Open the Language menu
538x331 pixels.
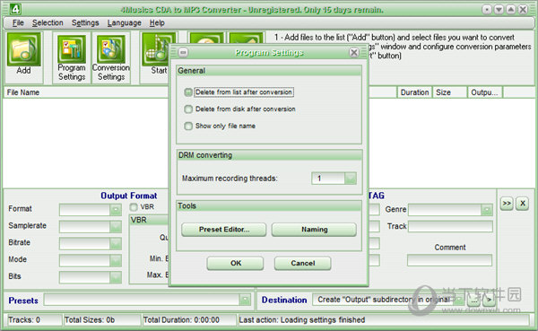(125, 23)
